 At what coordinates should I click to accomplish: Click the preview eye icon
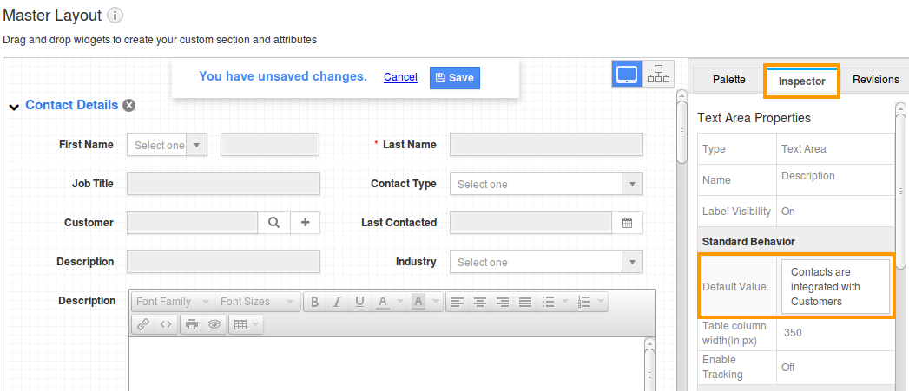214,324
